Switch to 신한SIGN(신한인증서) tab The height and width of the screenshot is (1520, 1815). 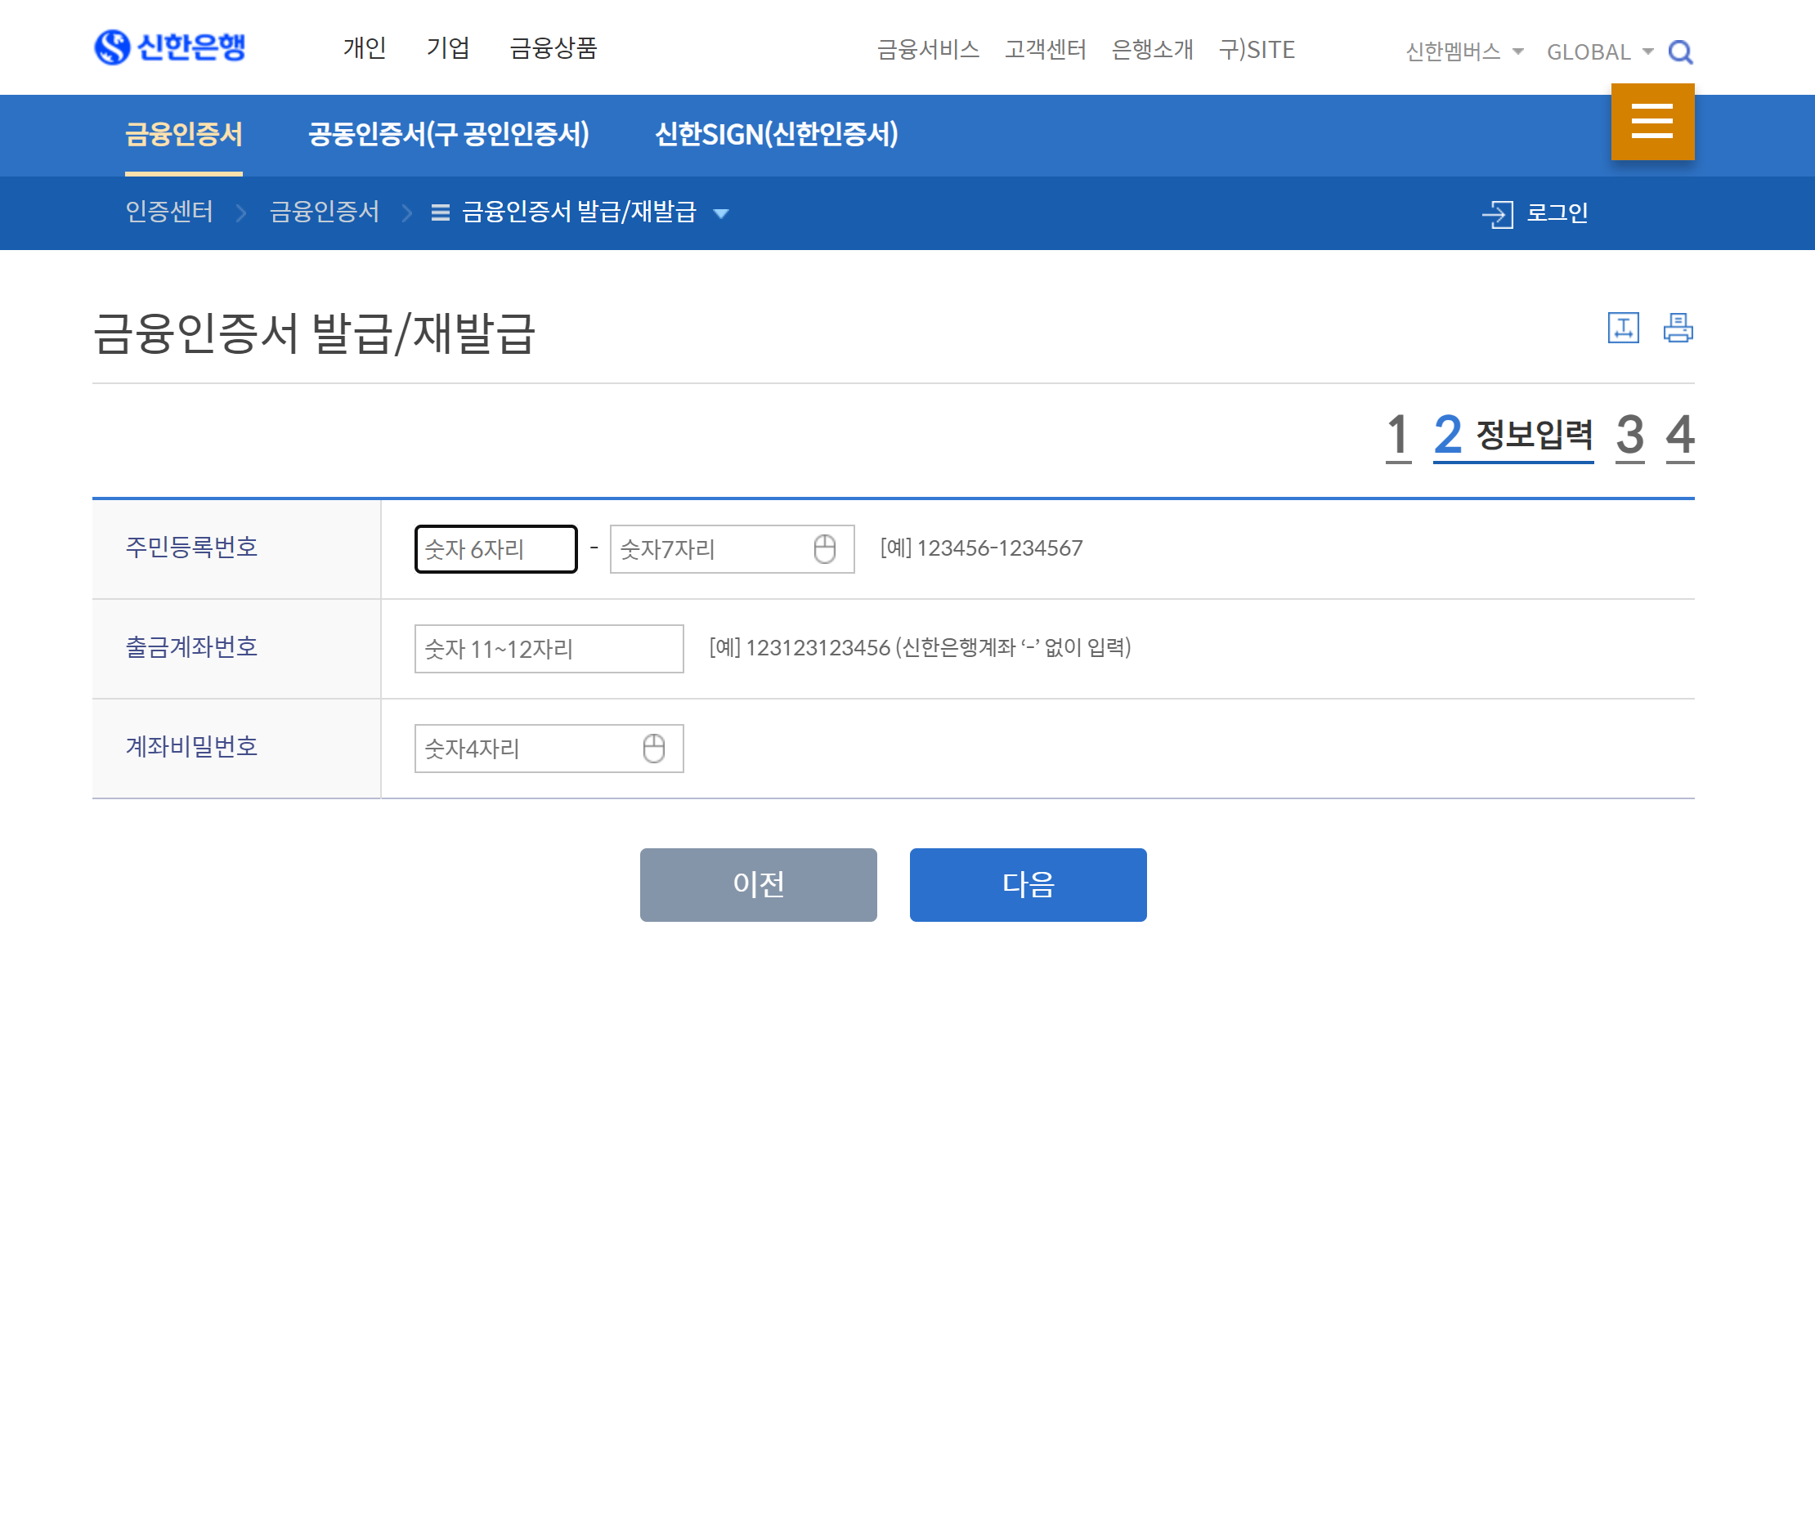tap(776, 135)
